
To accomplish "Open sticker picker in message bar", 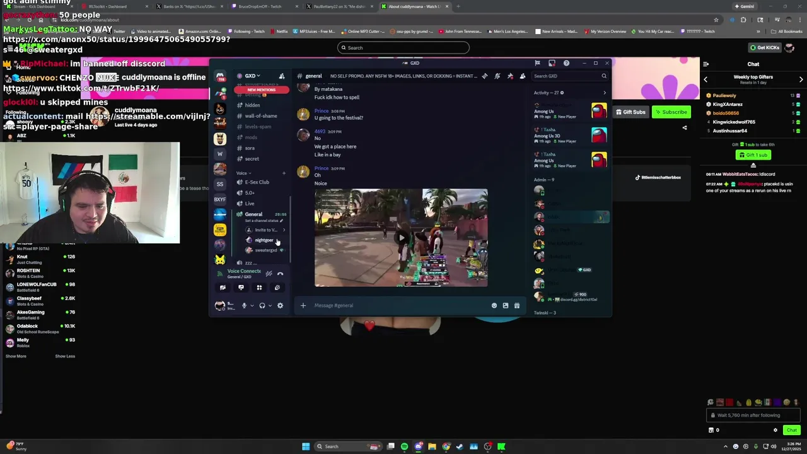I will click(x=505, y=306).
